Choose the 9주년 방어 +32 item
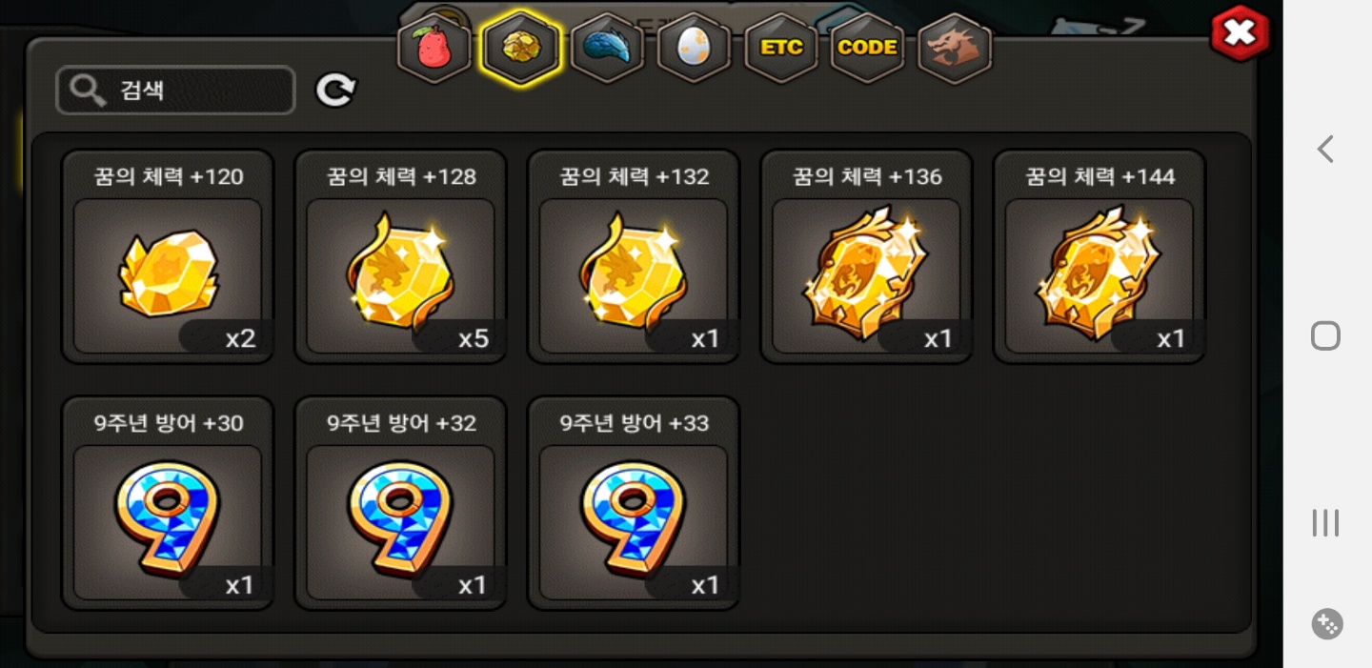Viewport: 1372px width, 668px height. [400, 503]
